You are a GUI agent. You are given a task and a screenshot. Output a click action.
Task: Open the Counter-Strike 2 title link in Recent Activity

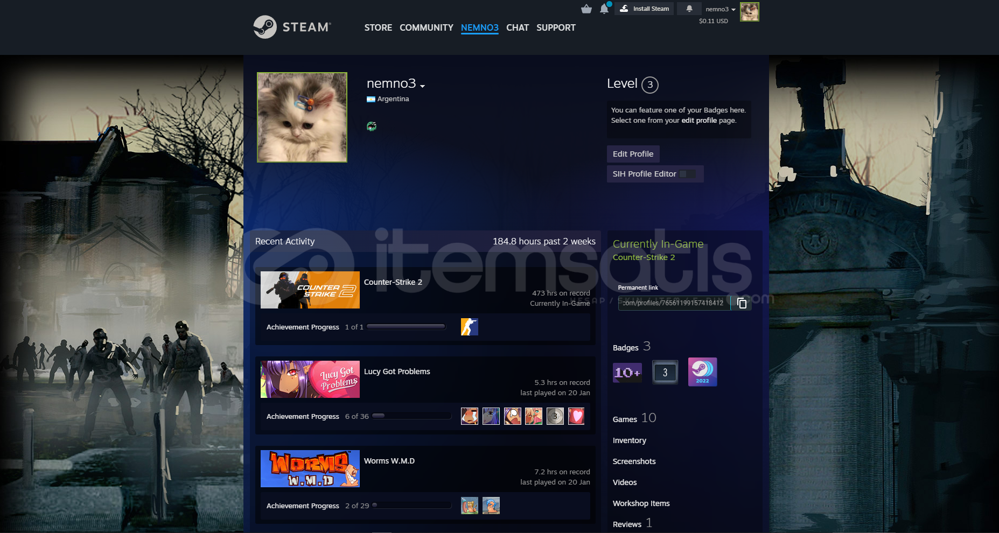point(393,282)
